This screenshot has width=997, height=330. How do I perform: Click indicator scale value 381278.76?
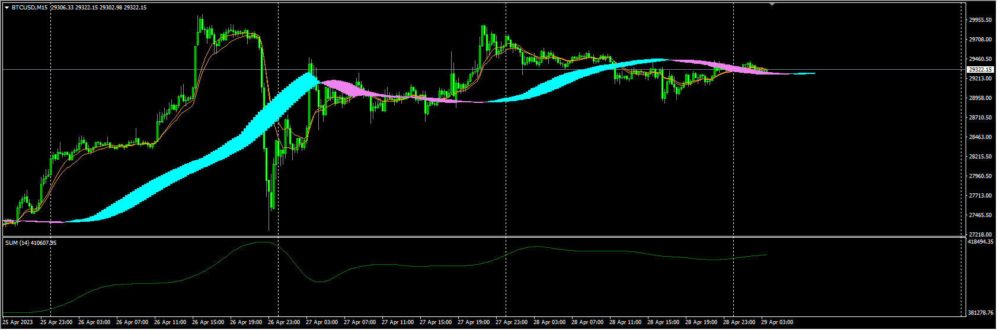pyautogui.click(x=980, y=312)
